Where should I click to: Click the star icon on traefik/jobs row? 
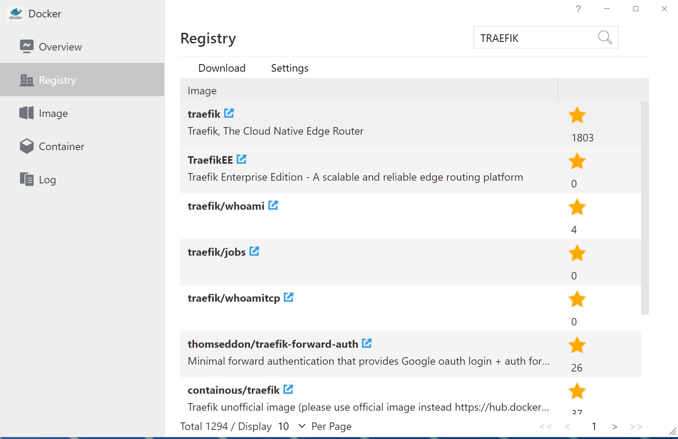pyautogui.click(x=577, y=253)
